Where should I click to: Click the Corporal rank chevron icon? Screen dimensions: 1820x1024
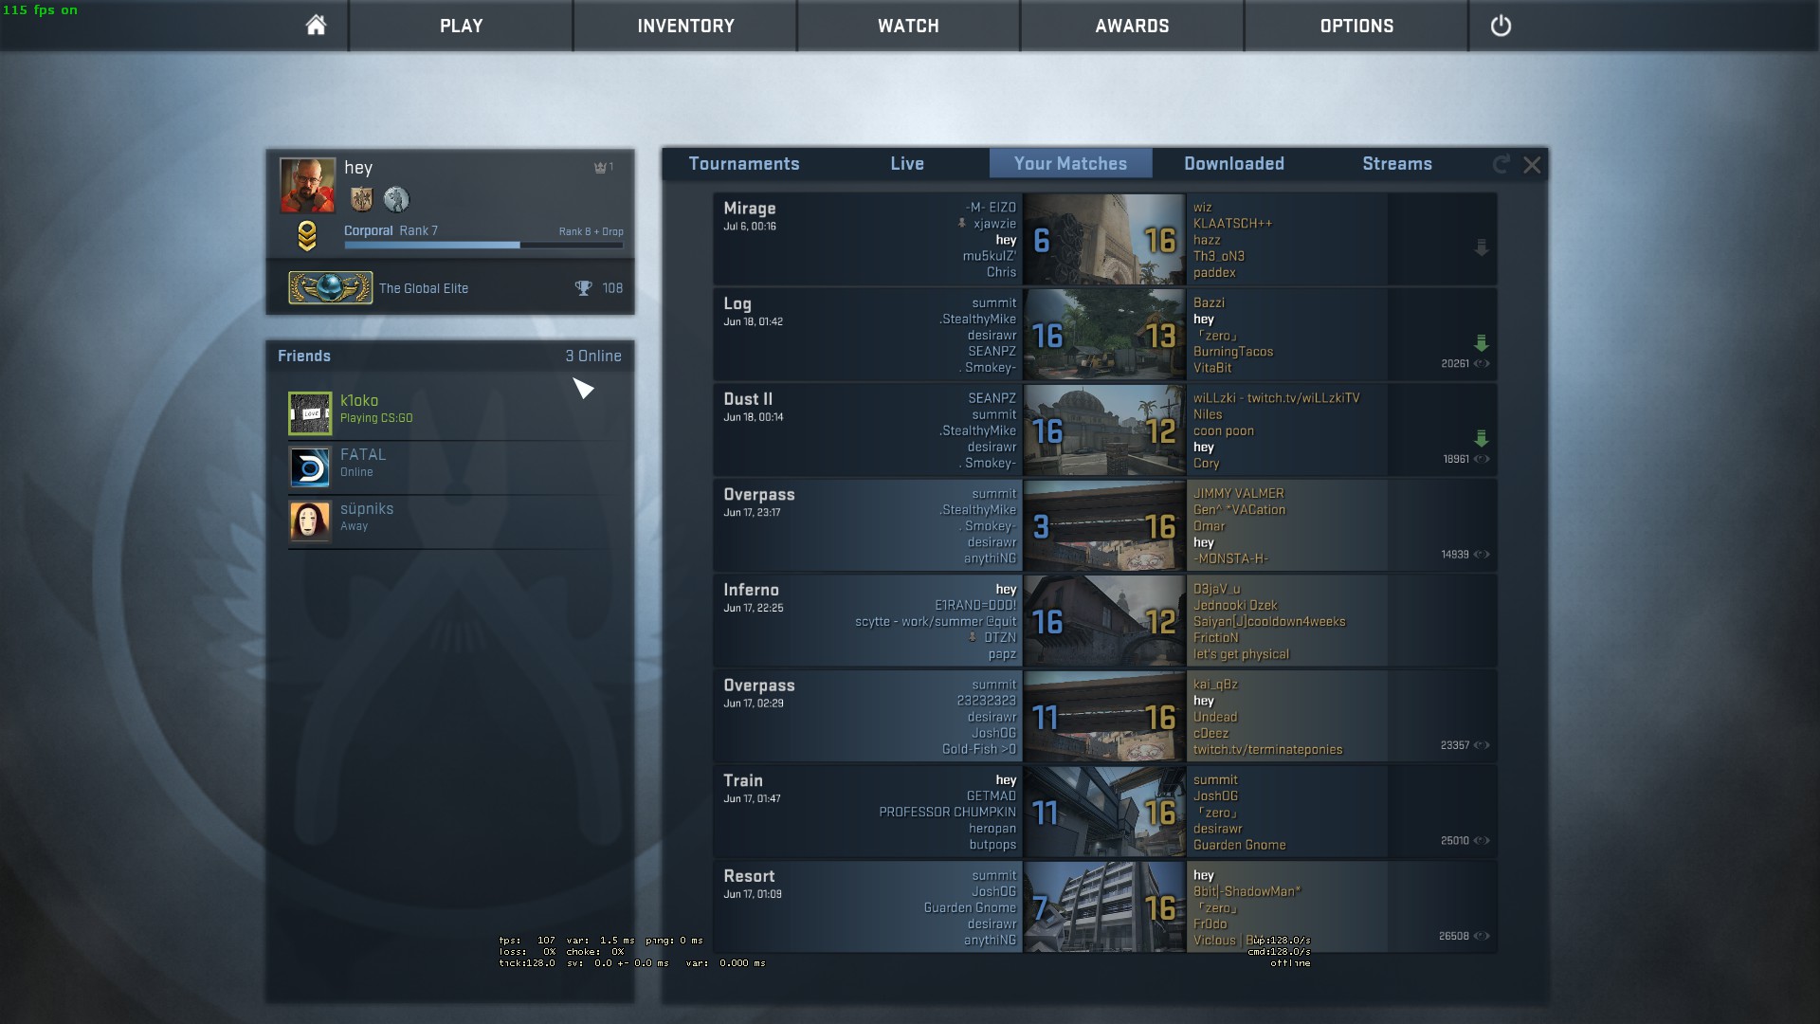(306, 236)
